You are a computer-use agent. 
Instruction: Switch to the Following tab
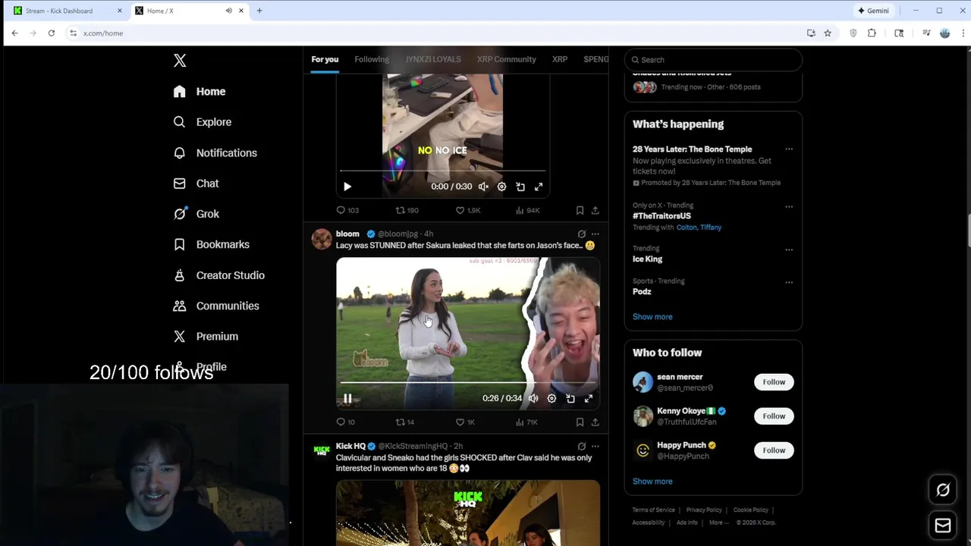372,59
